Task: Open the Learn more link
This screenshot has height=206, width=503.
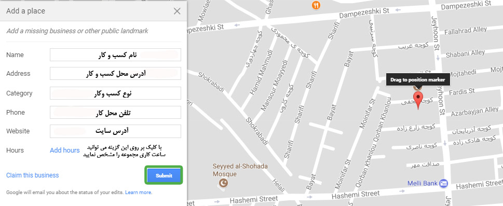Action: point(138,193)
